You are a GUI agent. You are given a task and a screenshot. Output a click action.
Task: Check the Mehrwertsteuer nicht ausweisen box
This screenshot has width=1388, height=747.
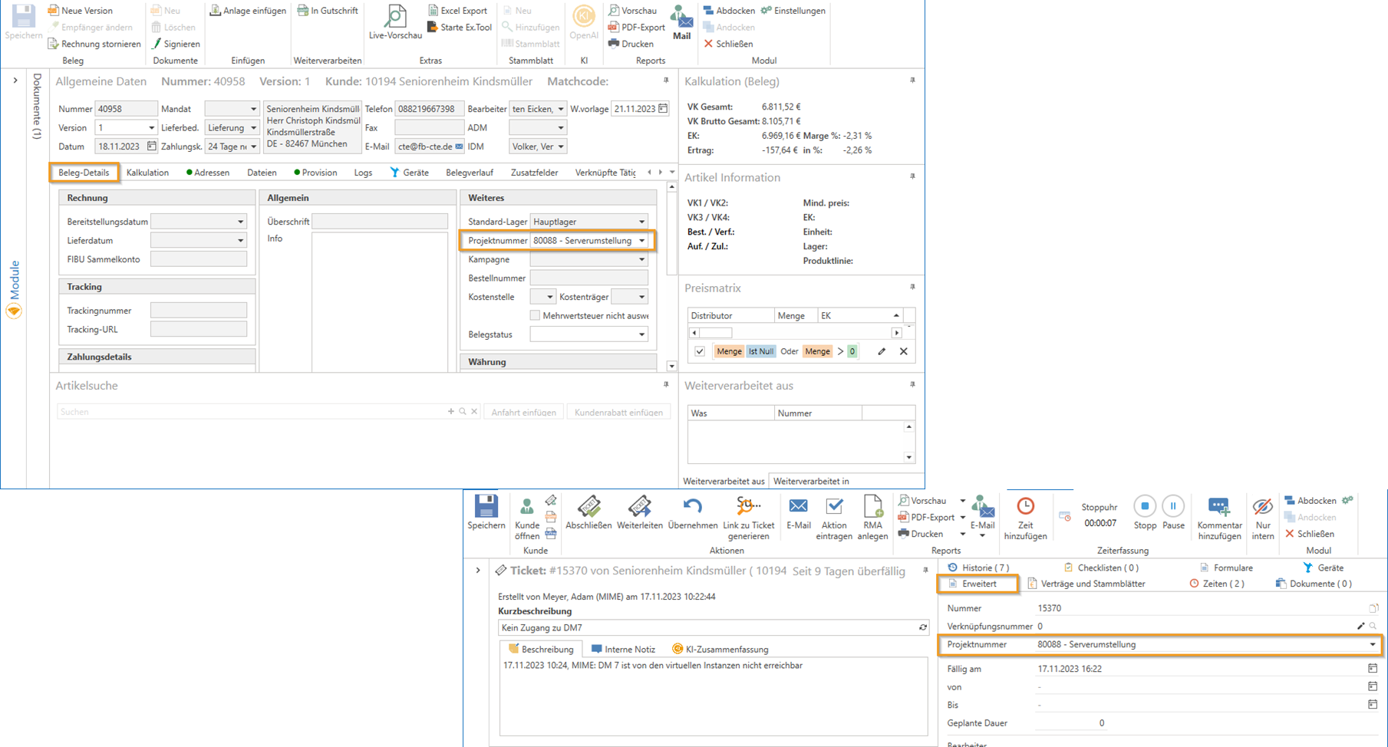pos(535,315)
